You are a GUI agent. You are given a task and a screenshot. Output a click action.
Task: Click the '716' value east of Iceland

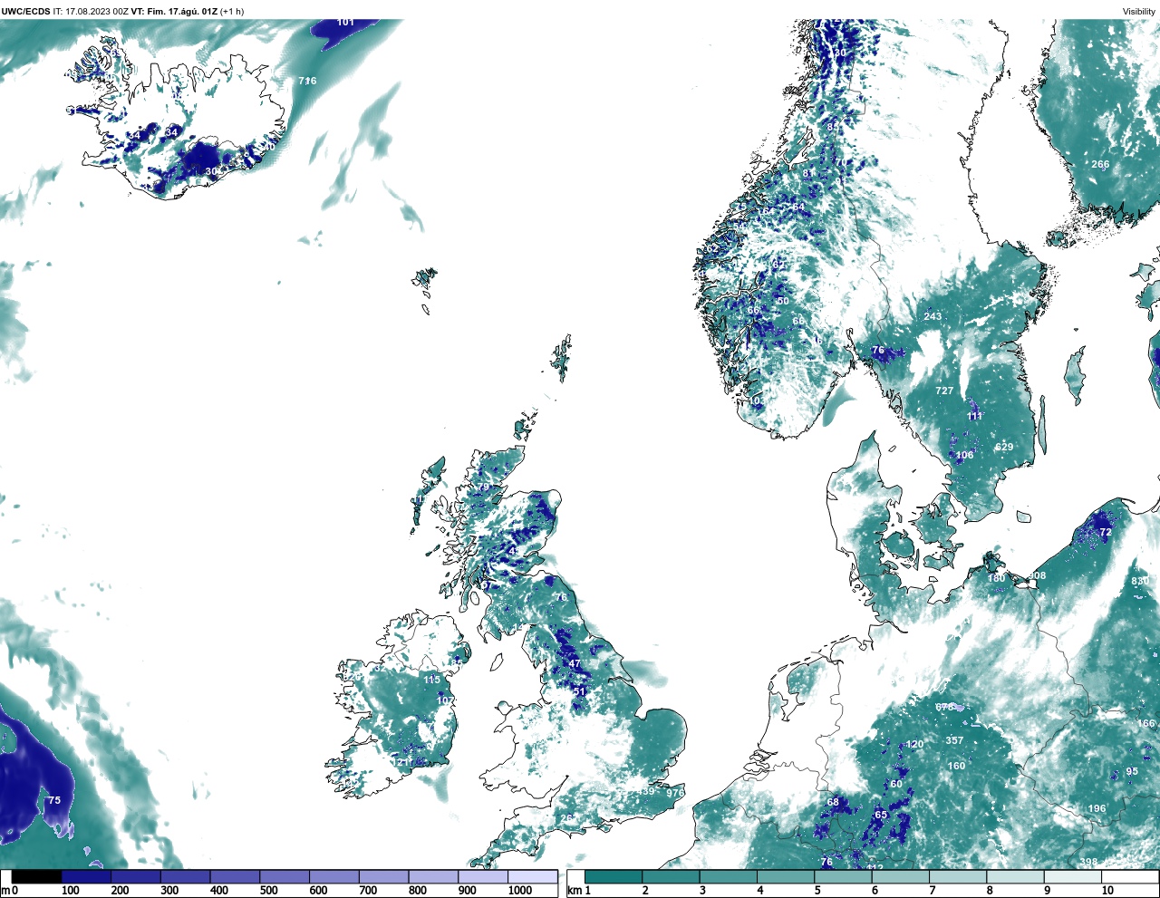click(x=307, y=81)
